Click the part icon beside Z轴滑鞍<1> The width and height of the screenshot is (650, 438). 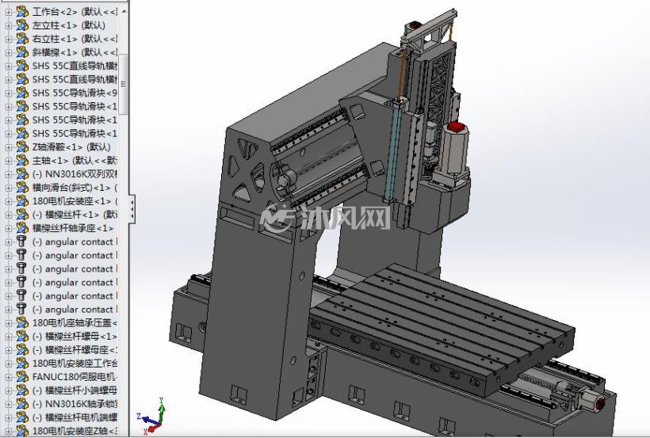click(x=22, y=147)
